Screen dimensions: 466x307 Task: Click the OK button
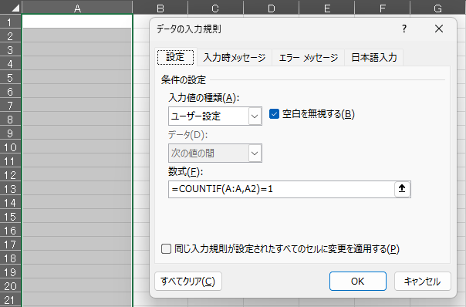point(358,281)
